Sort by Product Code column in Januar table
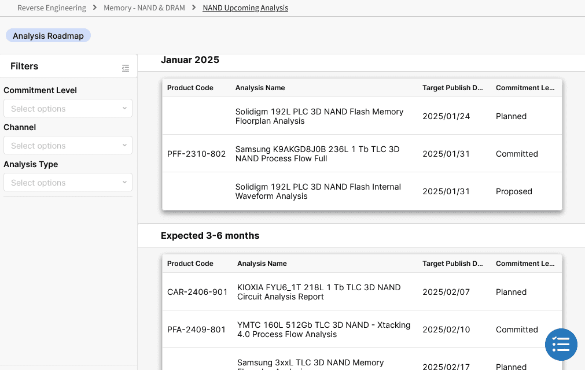585x370 pixels. [x=190, y=88]
